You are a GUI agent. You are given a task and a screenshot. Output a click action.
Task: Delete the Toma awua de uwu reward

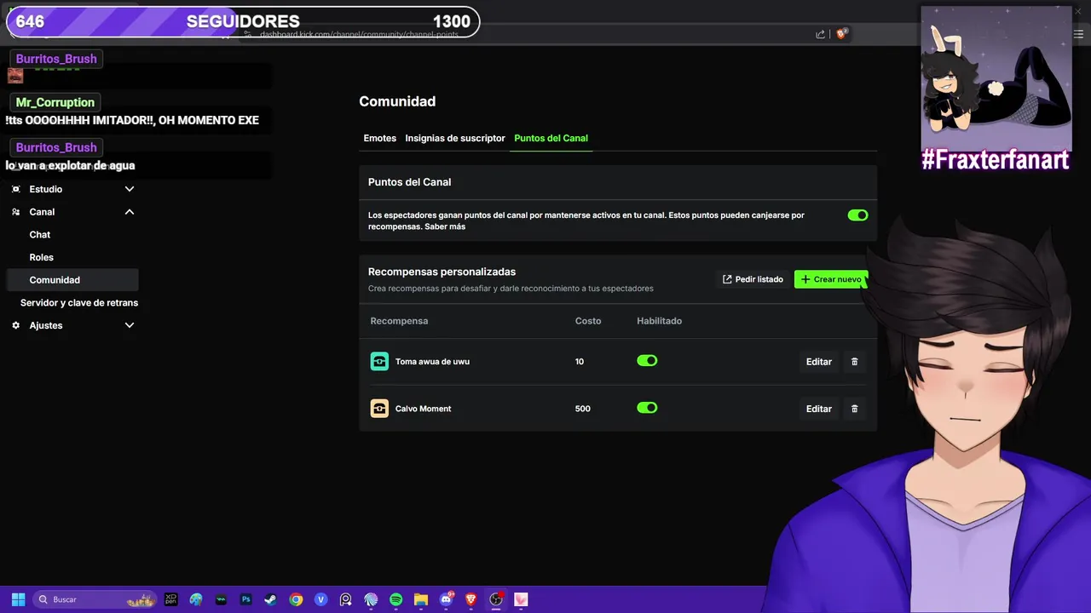click(855, 362)
